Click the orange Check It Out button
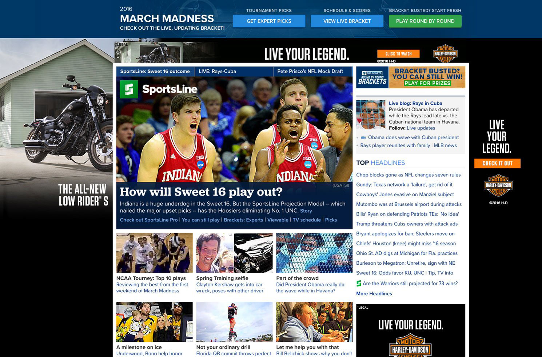Image resolution: width=542 pixels, height=357 pixels. click(x=497, y=163)
